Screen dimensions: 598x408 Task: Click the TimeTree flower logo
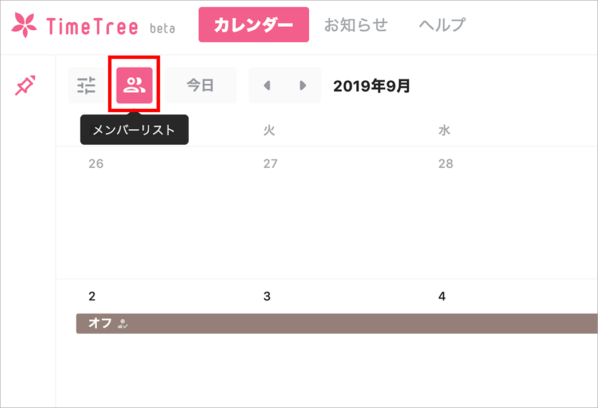[24, 26]
